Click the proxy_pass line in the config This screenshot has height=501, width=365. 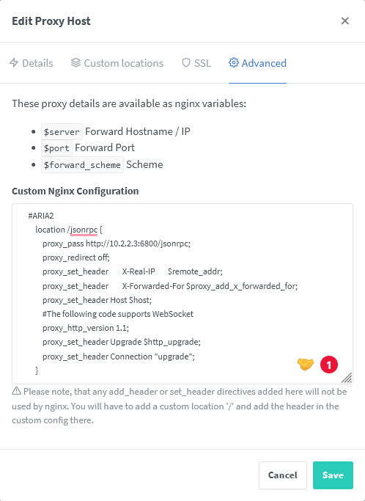[x=117, y=244]
